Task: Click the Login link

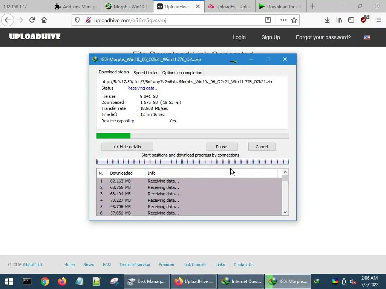Action: coord(239,37)
